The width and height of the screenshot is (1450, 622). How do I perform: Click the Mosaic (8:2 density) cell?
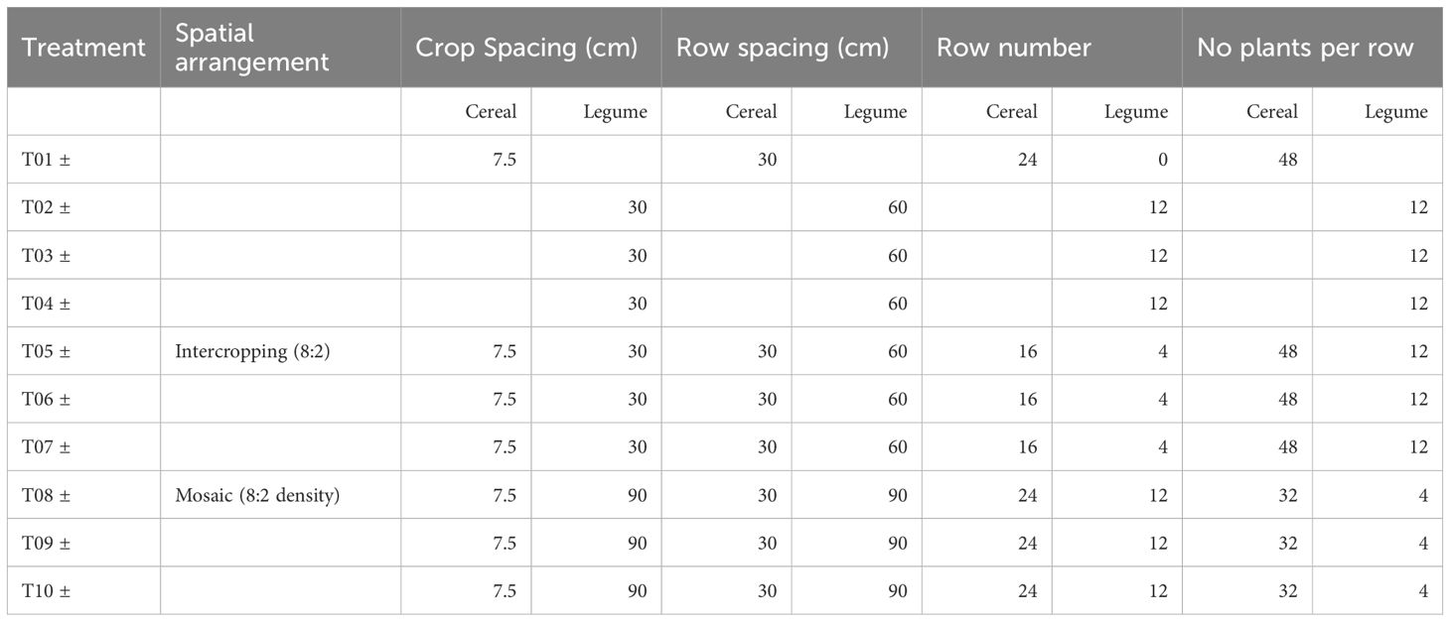coord(257,495)
